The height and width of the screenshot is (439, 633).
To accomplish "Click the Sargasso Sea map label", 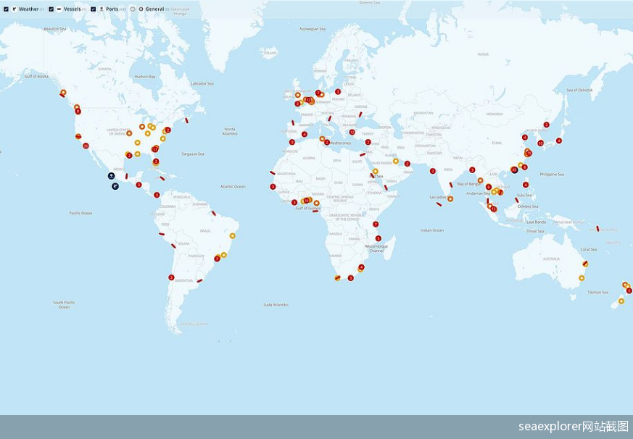I will click(193, 154).
